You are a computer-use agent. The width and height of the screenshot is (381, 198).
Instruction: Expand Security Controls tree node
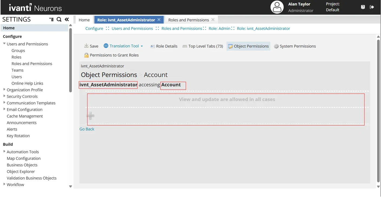4,96
